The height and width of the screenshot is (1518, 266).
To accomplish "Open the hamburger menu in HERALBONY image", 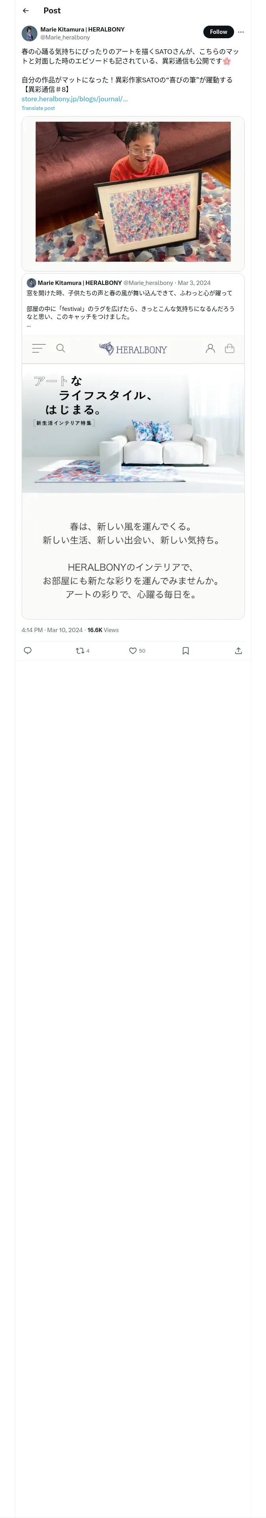I will pyautogui.click(x=39, y=348).
